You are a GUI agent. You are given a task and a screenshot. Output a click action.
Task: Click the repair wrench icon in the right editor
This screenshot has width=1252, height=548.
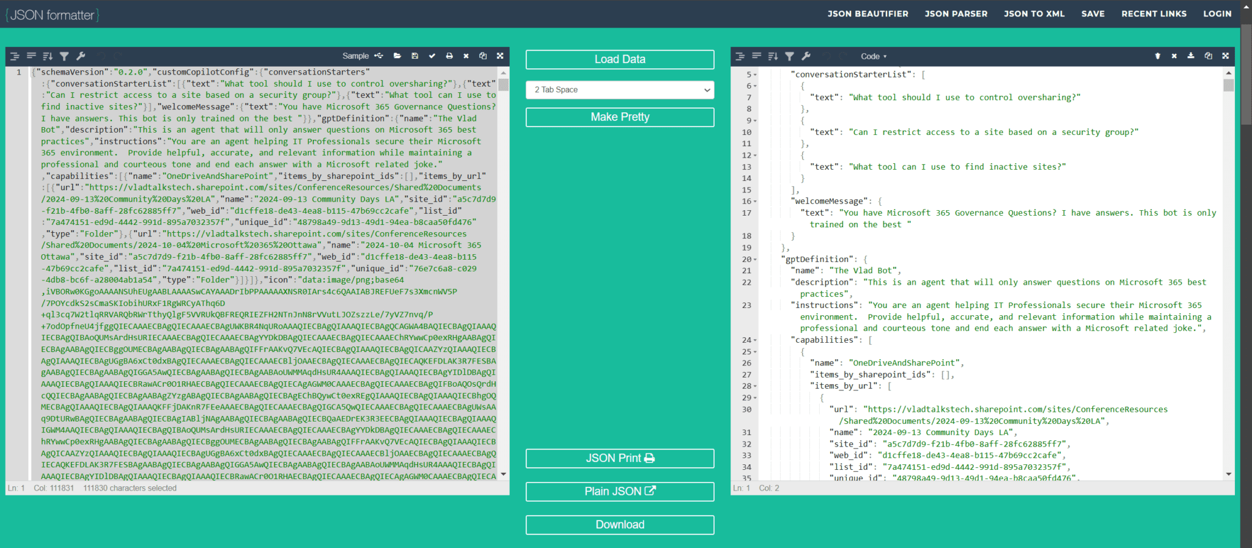[x=806, y=56]
